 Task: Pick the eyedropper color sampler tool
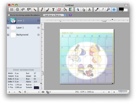97,10
